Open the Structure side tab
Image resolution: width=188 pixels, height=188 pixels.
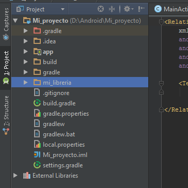6,115
